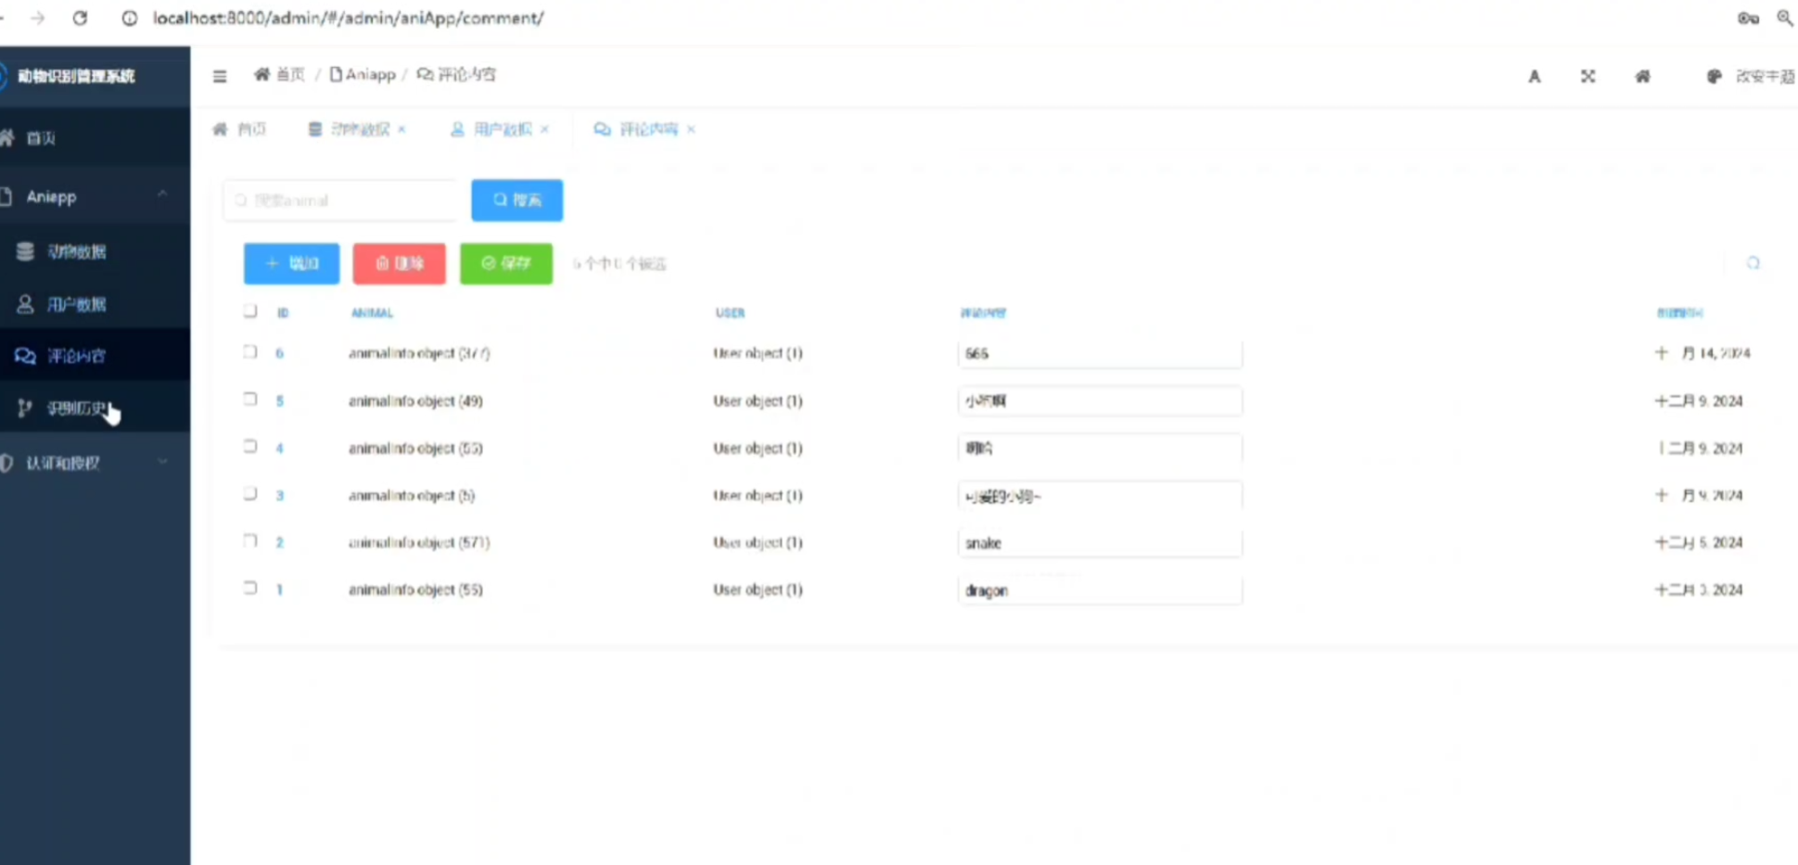1798x865 pixels.
Task: Click the blue search button
Action: 516,200
